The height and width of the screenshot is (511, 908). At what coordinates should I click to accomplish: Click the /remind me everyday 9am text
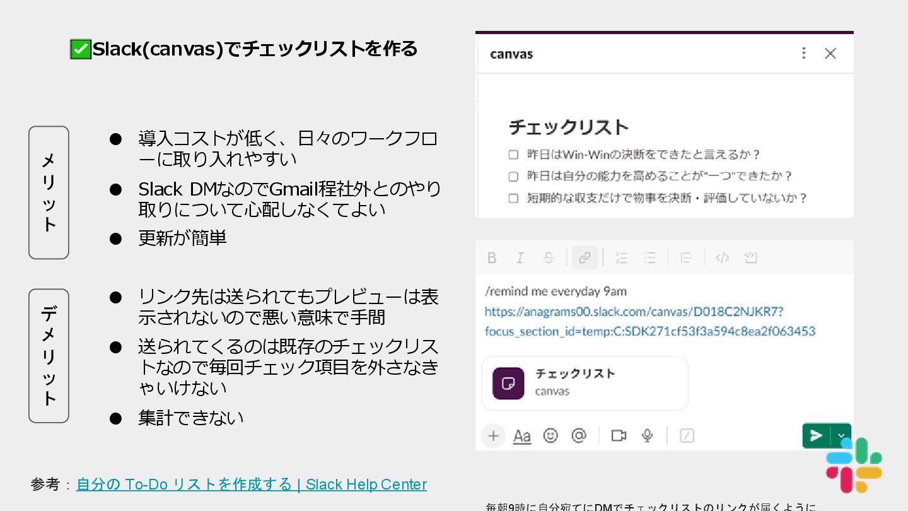[556, 291]
